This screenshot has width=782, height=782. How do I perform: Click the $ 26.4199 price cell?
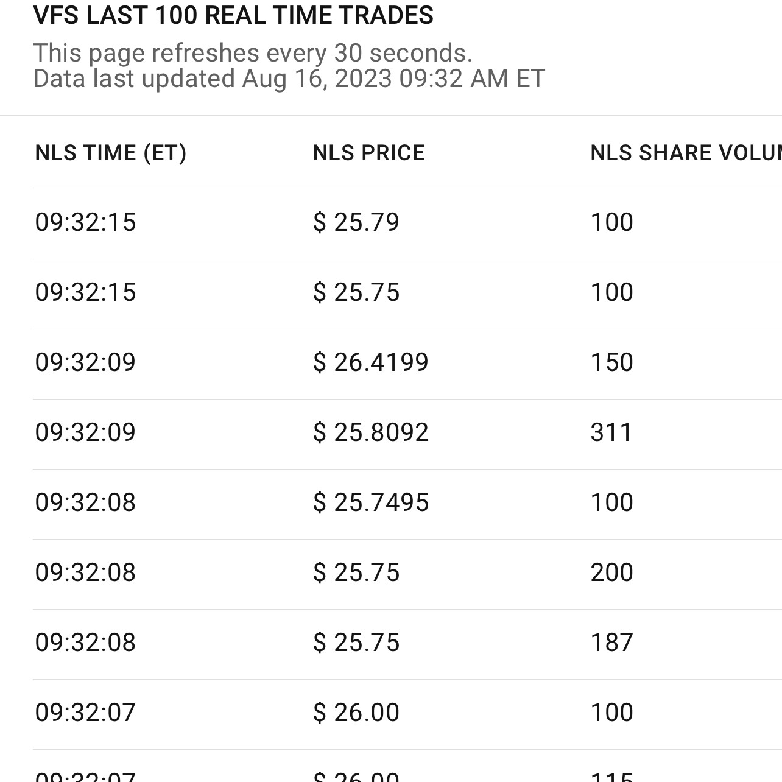(x=371, y=362)
